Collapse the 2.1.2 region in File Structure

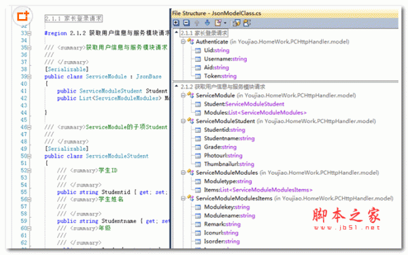(177, 86)
